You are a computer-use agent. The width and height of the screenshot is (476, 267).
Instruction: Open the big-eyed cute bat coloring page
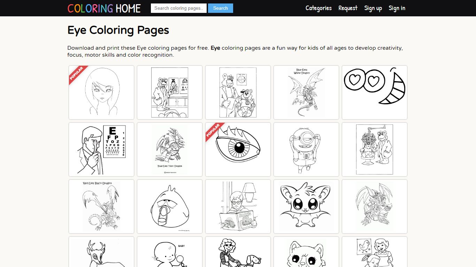tap(306, 207)
